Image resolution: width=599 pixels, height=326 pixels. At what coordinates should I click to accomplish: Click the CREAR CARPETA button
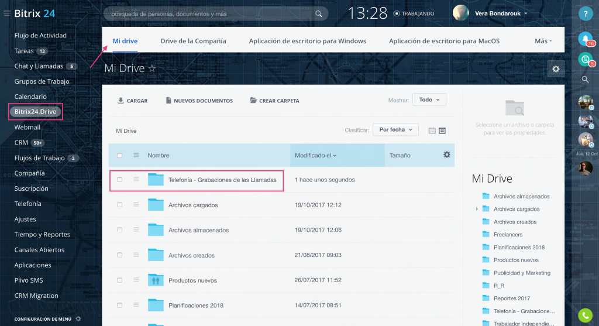coord(275,101)
